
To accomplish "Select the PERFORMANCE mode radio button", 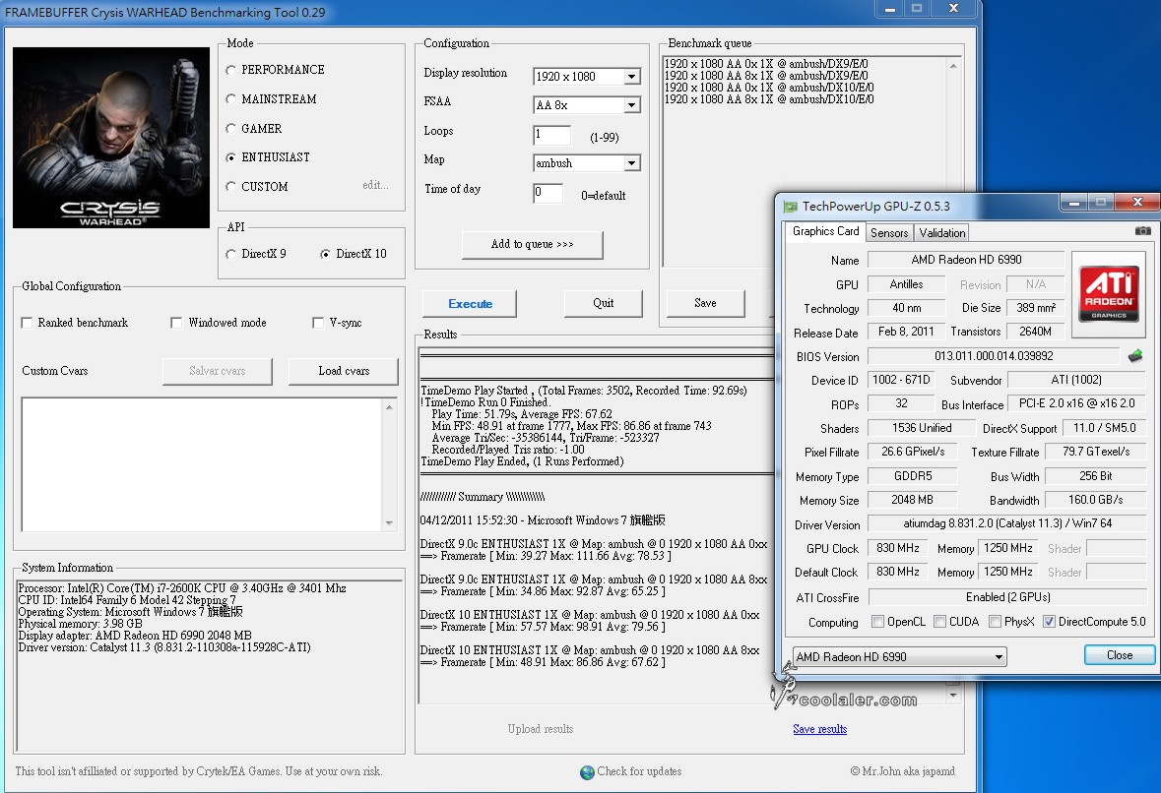I will [x=231, y=70].
